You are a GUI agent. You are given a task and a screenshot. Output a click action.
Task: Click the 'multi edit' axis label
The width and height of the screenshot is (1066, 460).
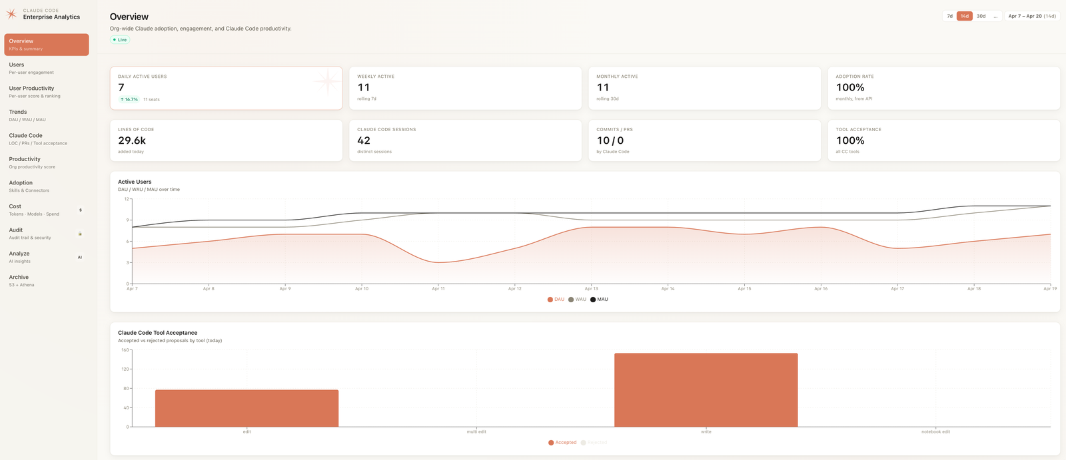tap(476, 432)
